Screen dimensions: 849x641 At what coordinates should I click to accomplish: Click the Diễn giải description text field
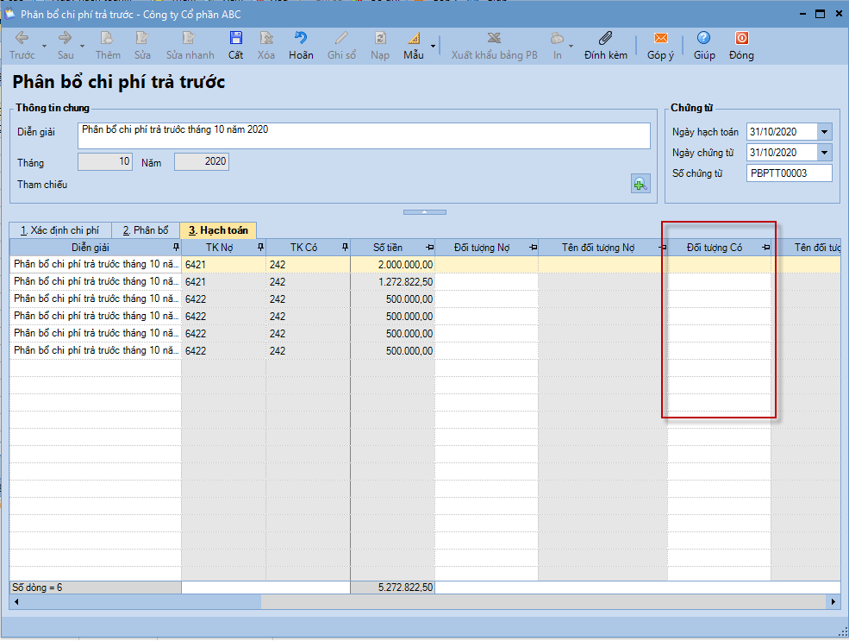click(364, 135)
